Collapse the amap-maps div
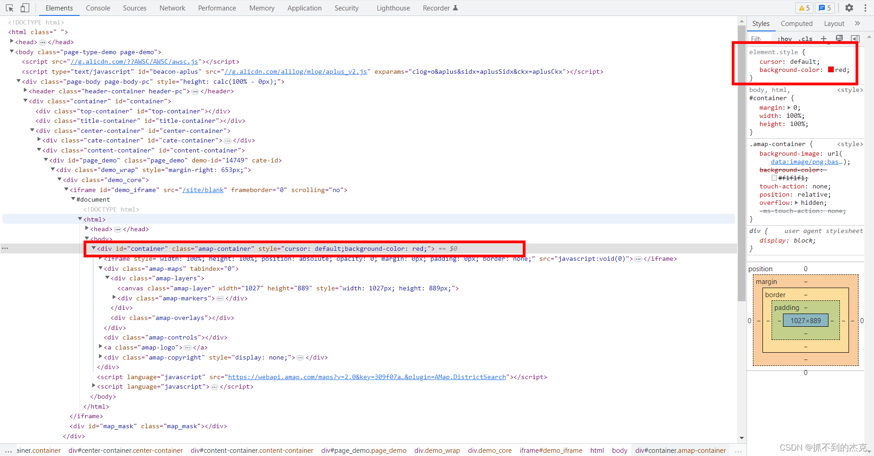This screenshot has height=456, width=874. click(101, 269)
